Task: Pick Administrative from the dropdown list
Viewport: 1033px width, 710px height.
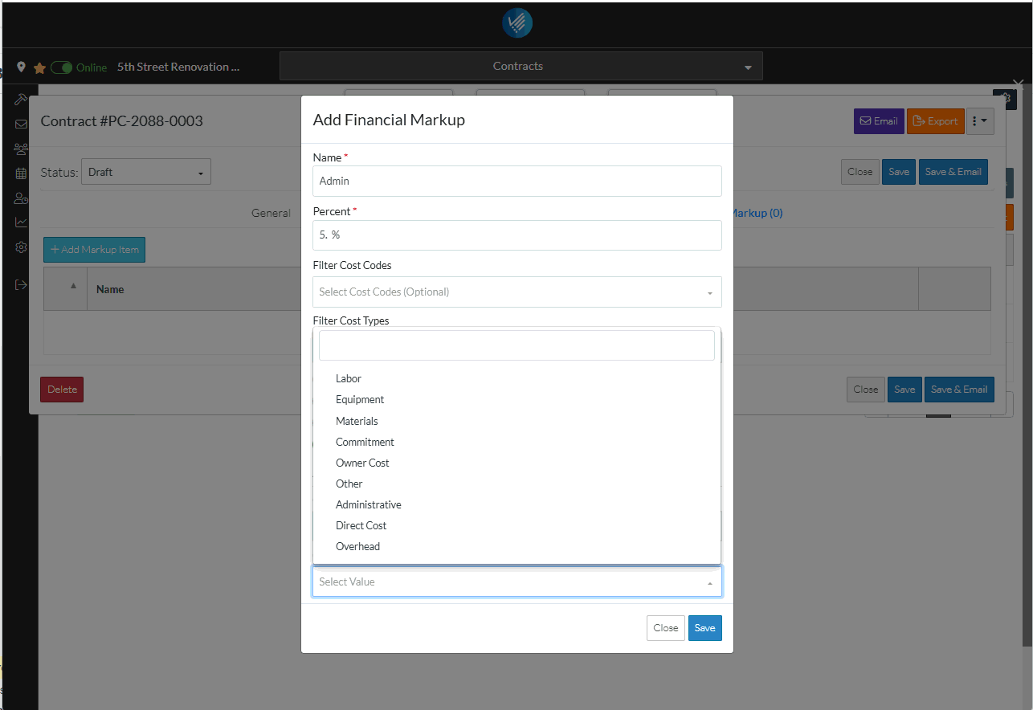Action: [369, 504]
